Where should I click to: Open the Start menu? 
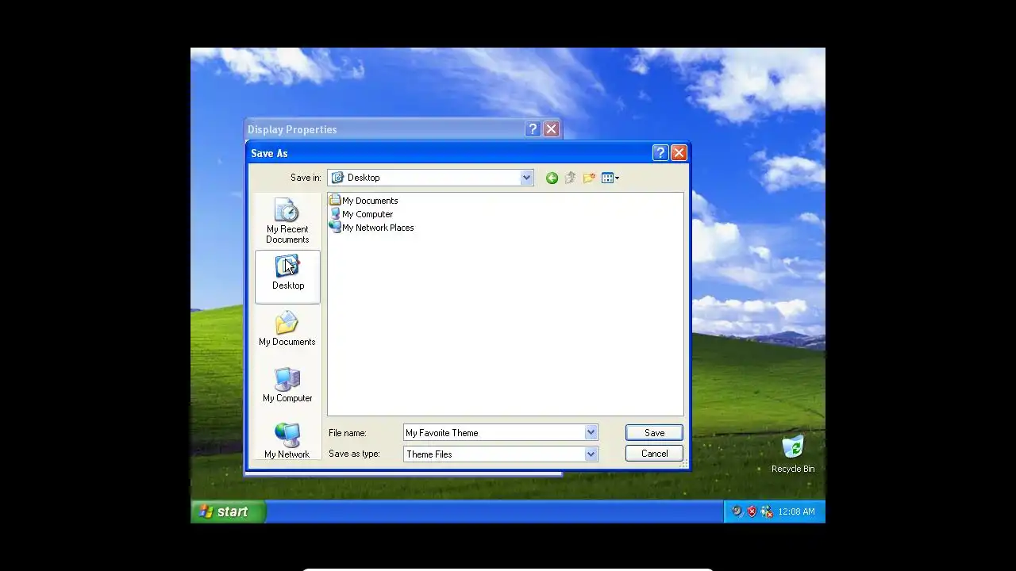pos(229,512)
